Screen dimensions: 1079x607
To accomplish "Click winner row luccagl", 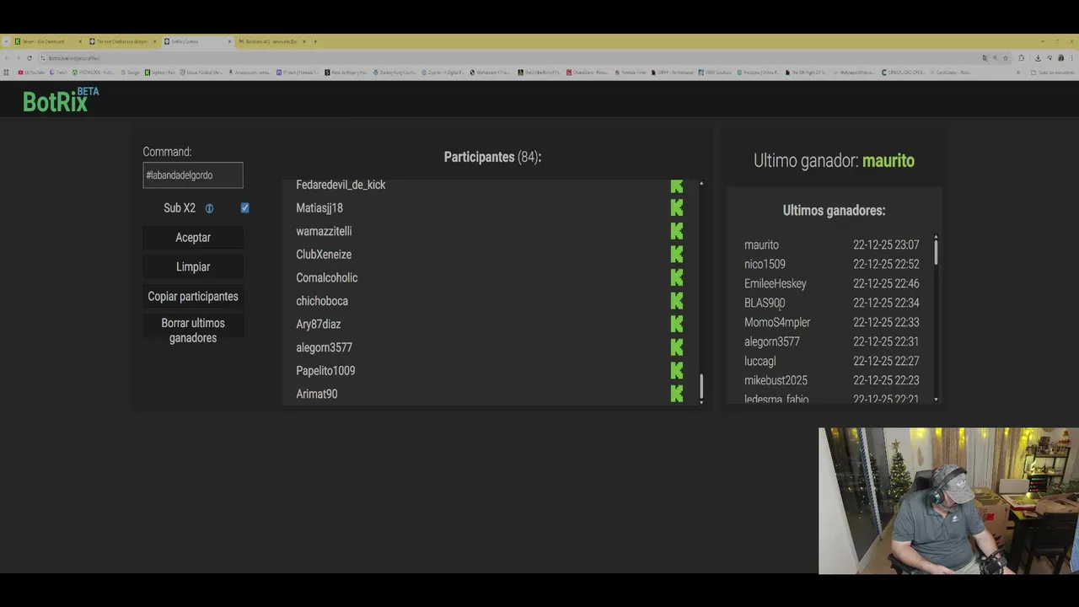I will click(x=831, y=361).
